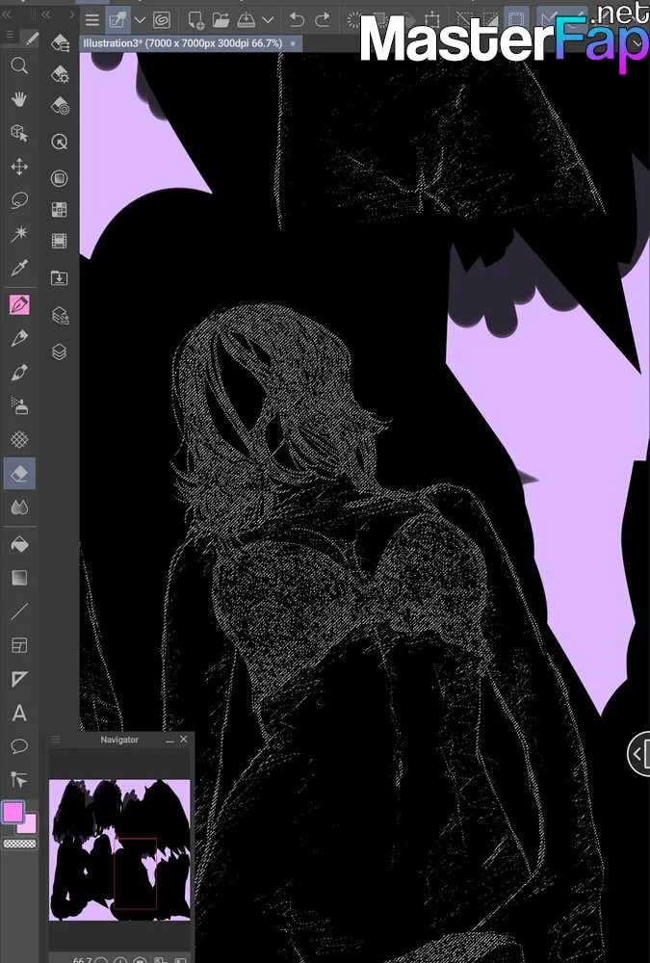Select the Balloon speech bubble tool
Screen dimensions: 650x963
(x=19, y=746)
